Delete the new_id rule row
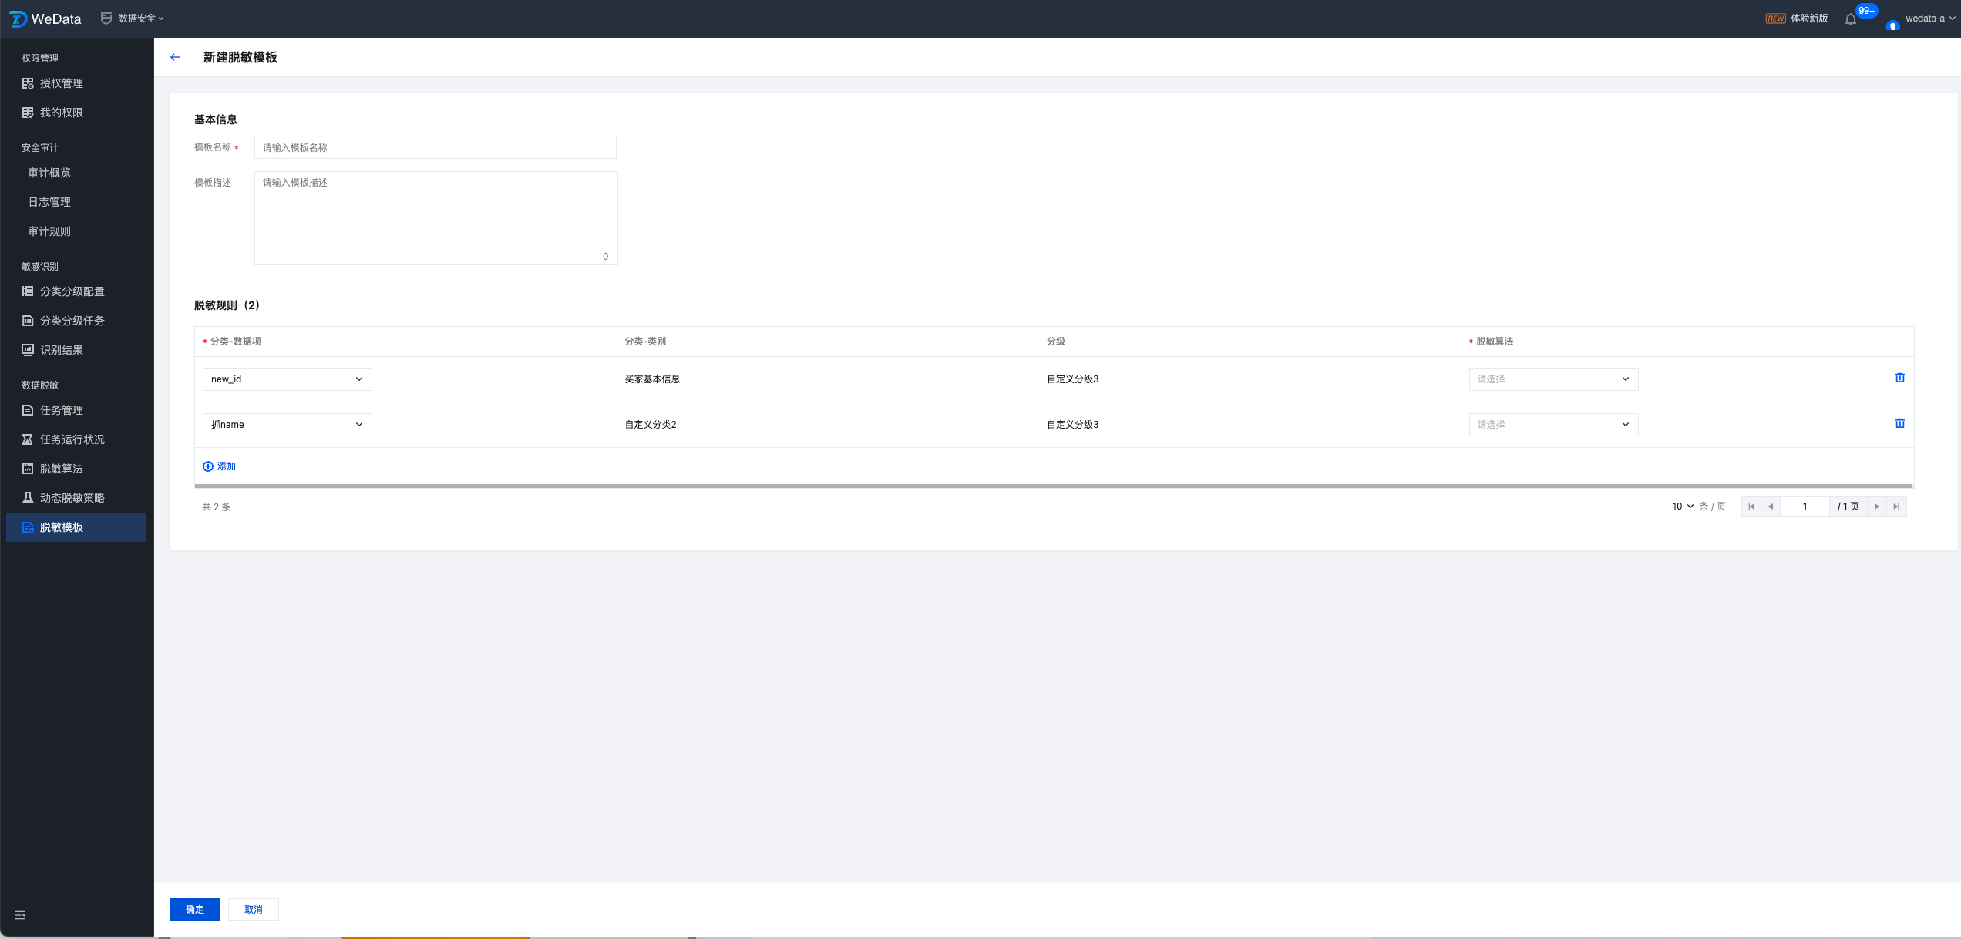This screenshot has height=939, width=1961. 1899,378
